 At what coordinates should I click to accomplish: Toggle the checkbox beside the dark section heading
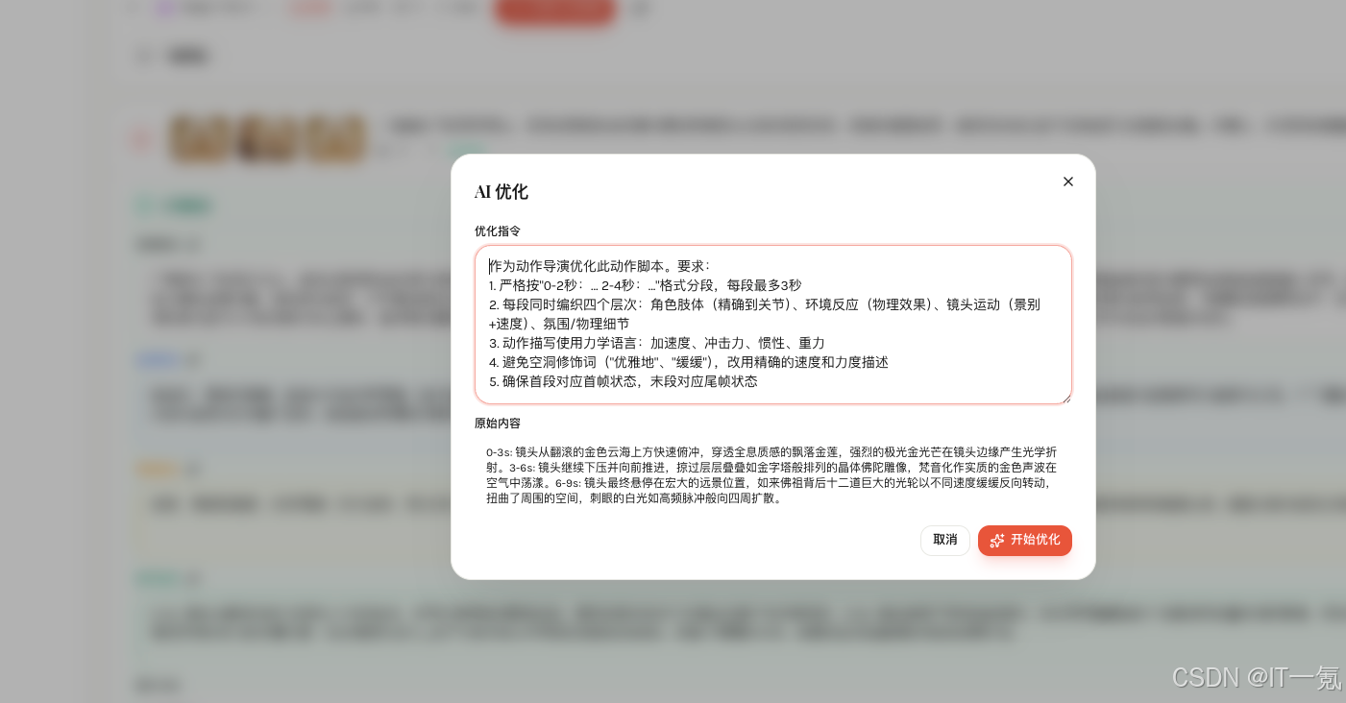pos(144,56)
